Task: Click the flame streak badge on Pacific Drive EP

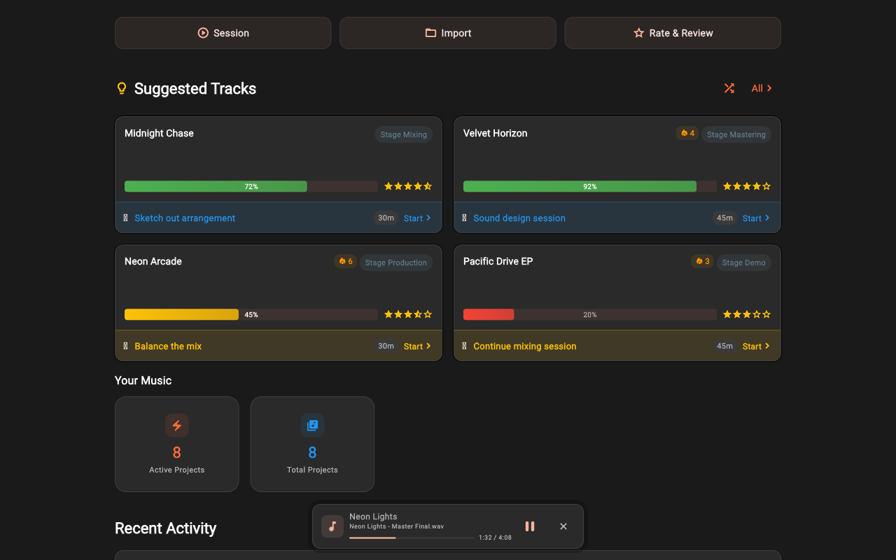Action: click(x=702, y=261)
